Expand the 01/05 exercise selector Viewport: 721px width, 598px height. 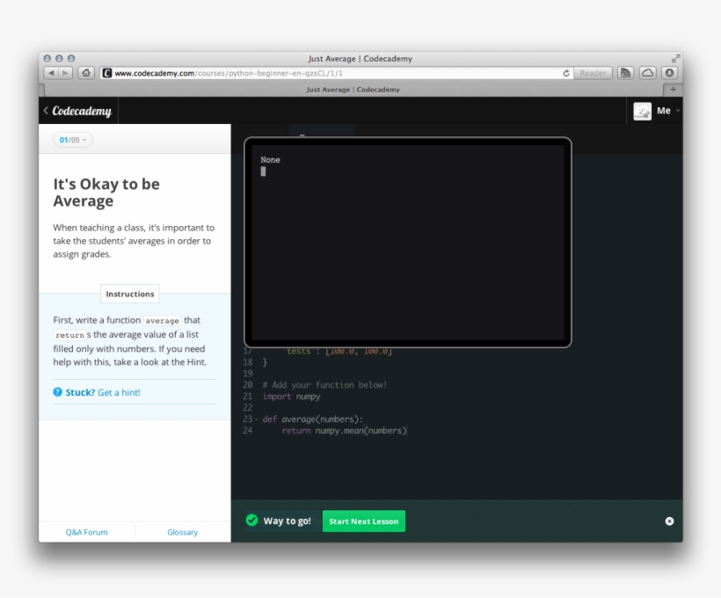(x=73, y=140)
